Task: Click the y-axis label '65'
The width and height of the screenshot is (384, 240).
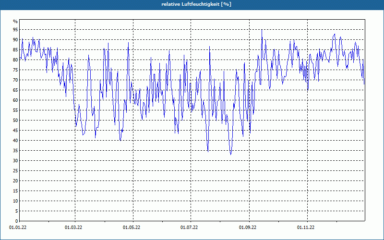Action: click(x=15, y=90)
